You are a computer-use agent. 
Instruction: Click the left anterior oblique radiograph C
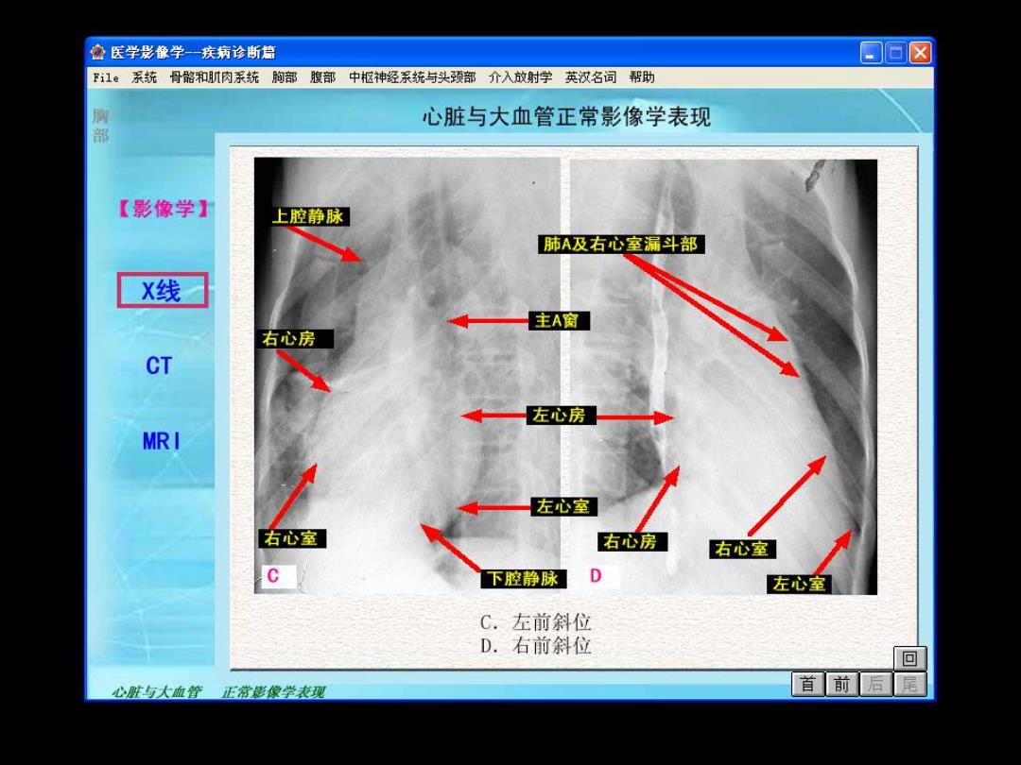click(x=407, y=375)
